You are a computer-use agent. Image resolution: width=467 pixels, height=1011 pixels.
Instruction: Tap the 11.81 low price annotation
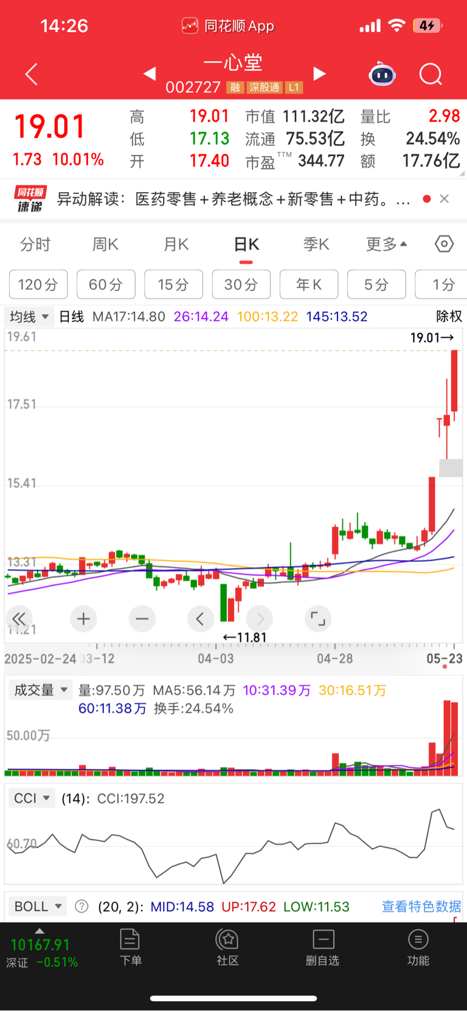244,637
